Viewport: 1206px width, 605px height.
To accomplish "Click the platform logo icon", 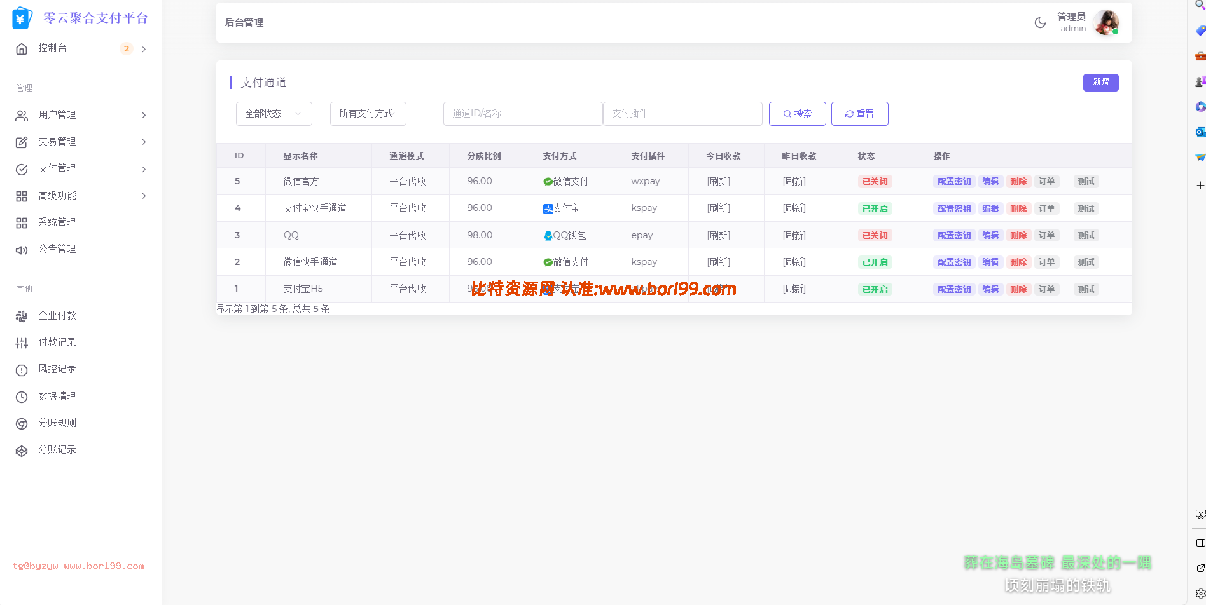I will pyautogui.click(x=22, y=18).
